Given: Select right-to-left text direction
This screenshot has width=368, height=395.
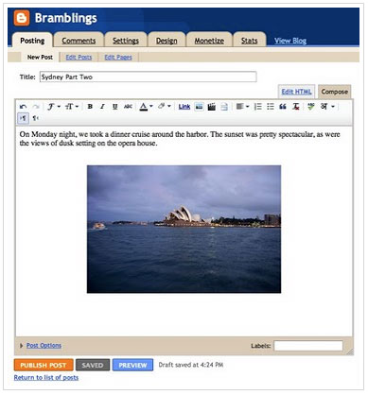Looking at the screenshot, I should 36,118.
